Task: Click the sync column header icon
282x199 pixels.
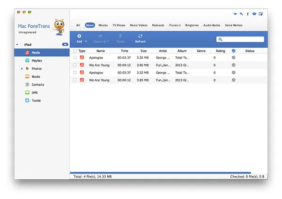Action: coord(234,51)
